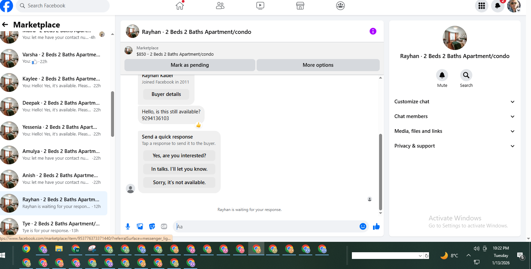Mute the conversation with the bell icon

tap(442, 75)
